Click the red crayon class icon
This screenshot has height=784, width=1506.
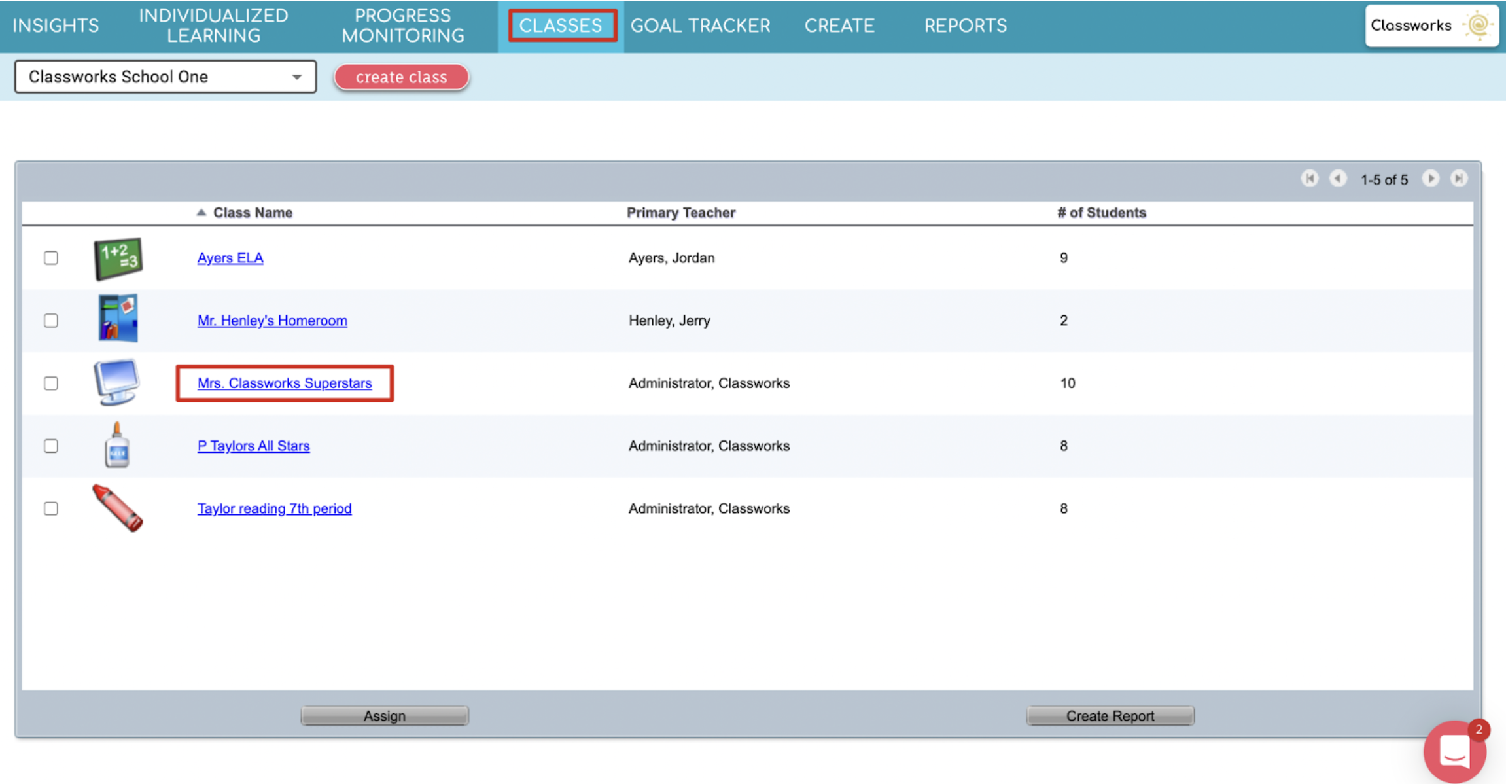(x=117, y=508)
